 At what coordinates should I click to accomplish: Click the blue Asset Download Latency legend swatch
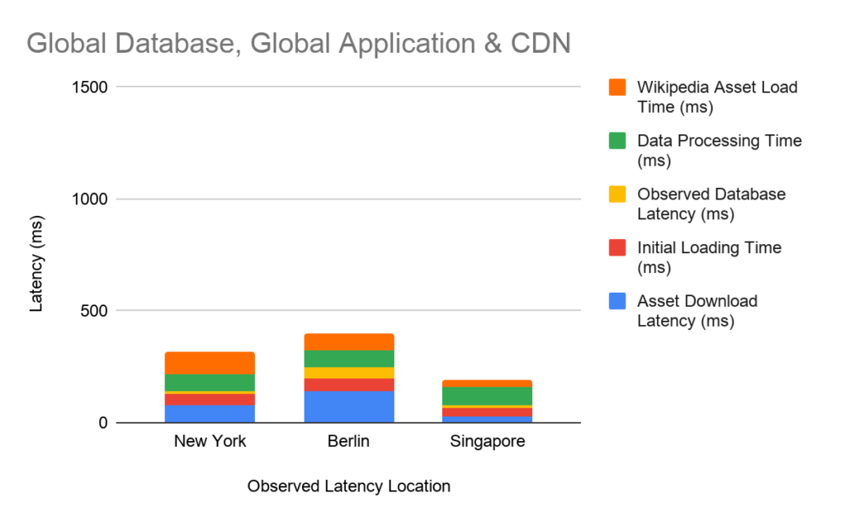(617, 301)
